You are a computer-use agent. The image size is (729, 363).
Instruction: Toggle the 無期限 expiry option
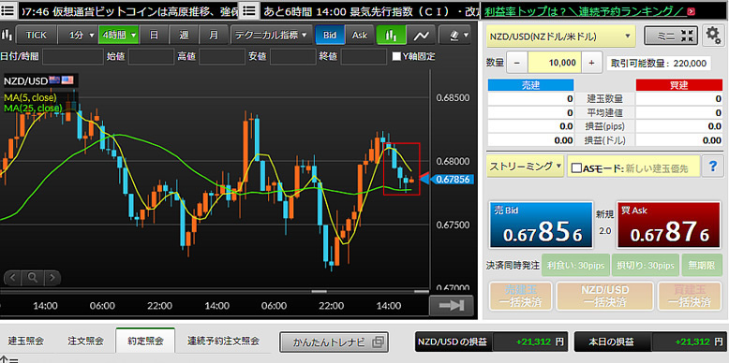point(701,266)
